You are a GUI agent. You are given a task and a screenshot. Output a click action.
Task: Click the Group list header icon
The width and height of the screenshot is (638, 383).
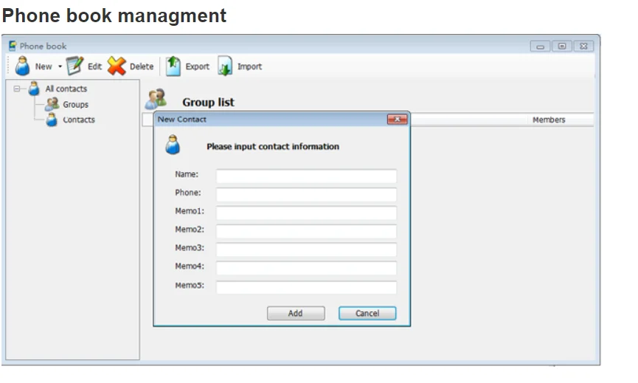tap(156, 99)
